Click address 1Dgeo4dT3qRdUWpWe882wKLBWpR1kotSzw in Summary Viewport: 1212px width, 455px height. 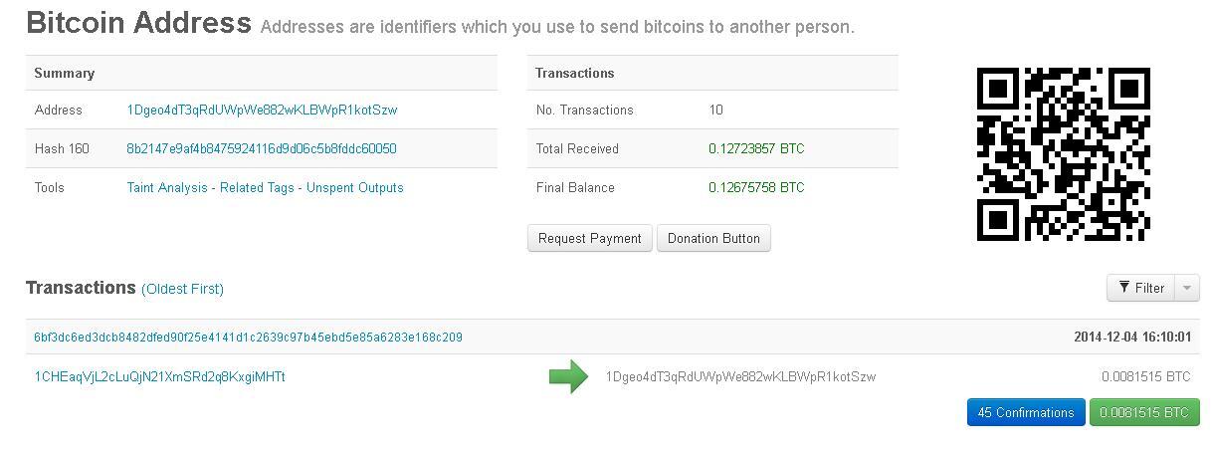(x=262, y=110)
